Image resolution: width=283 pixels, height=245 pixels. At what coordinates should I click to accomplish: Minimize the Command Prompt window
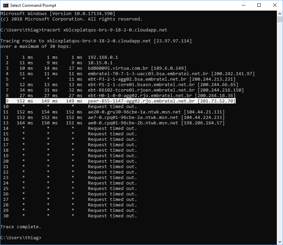point(244,5)
